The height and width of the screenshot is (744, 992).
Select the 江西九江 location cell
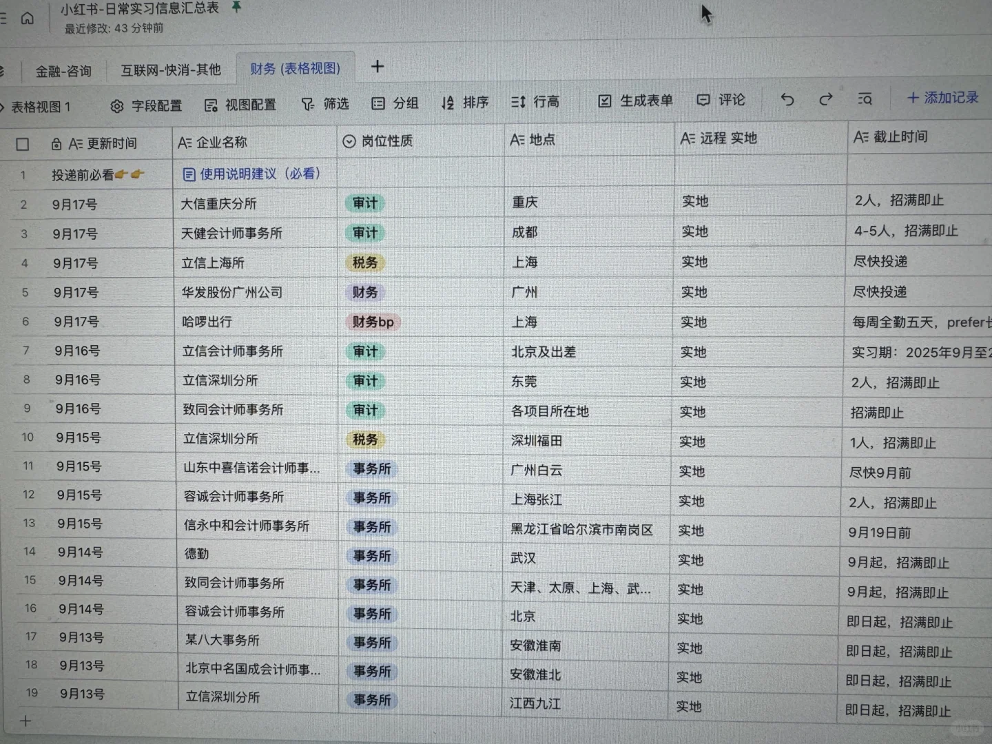point(585,703)
